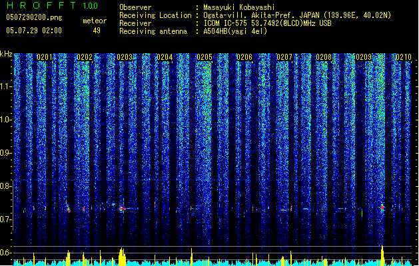Select the Ogata-vill. Akita-Pref. JAPAN location text
The image size is (419, 266).
pos(297,15)
